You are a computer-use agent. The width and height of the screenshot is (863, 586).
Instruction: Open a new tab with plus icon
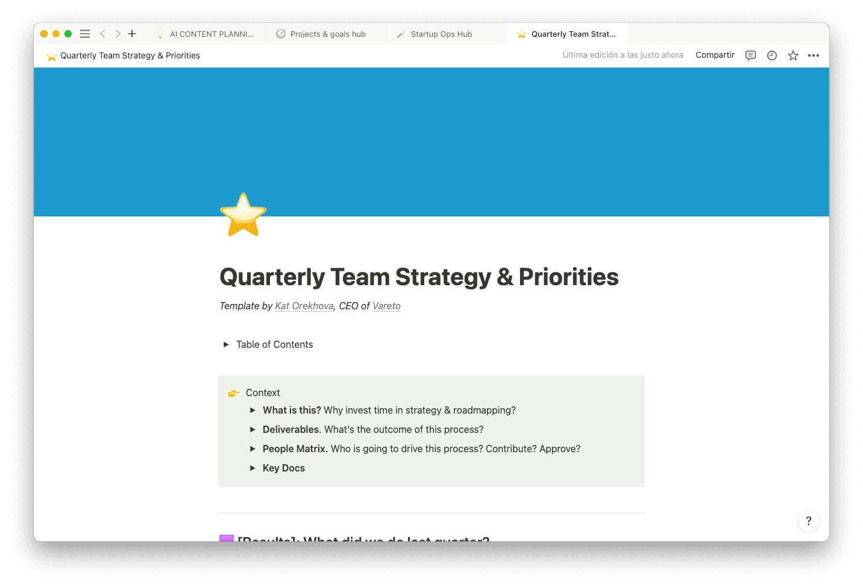coord(132,34)
